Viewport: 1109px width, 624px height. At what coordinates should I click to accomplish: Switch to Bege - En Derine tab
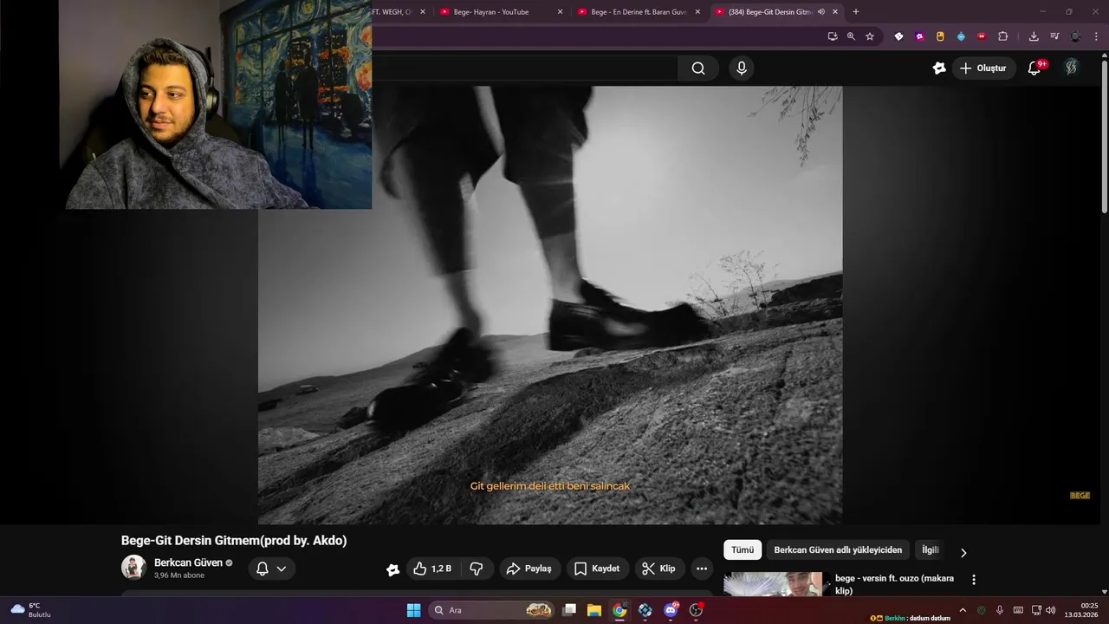pos(639,12)
